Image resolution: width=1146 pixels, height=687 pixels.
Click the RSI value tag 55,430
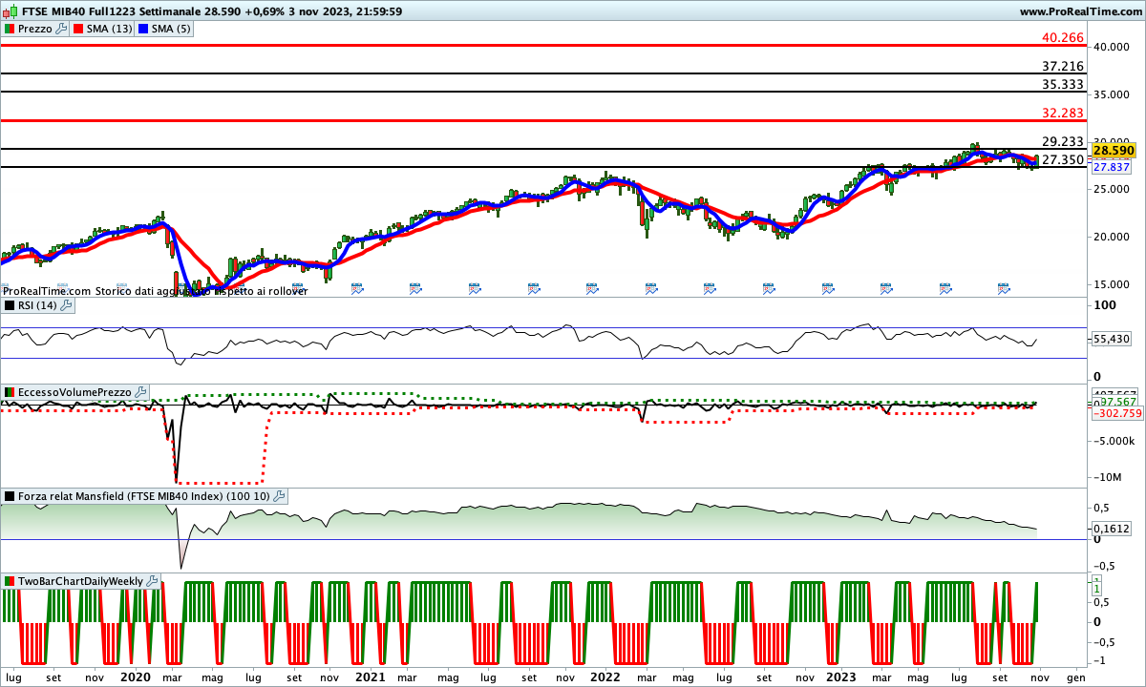pos(1113,339)
